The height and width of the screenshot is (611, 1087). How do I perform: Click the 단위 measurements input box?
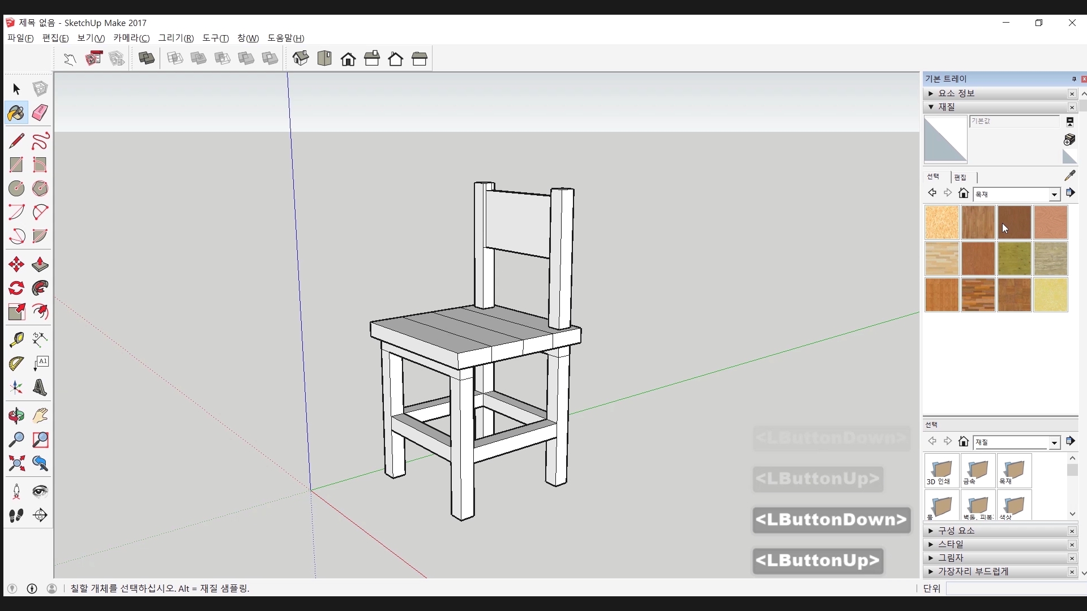pos(1016,588)
